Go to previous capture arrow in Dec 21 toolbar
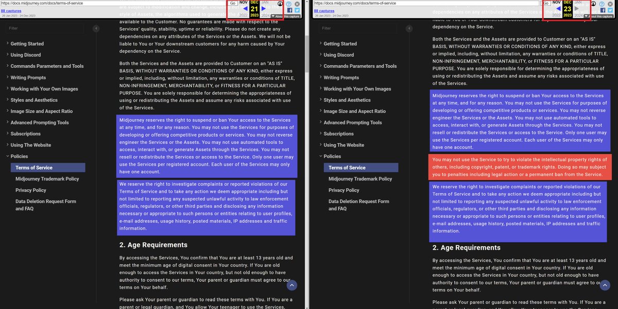The height and width of the screenshot is (309, 618). pos(246,9)
